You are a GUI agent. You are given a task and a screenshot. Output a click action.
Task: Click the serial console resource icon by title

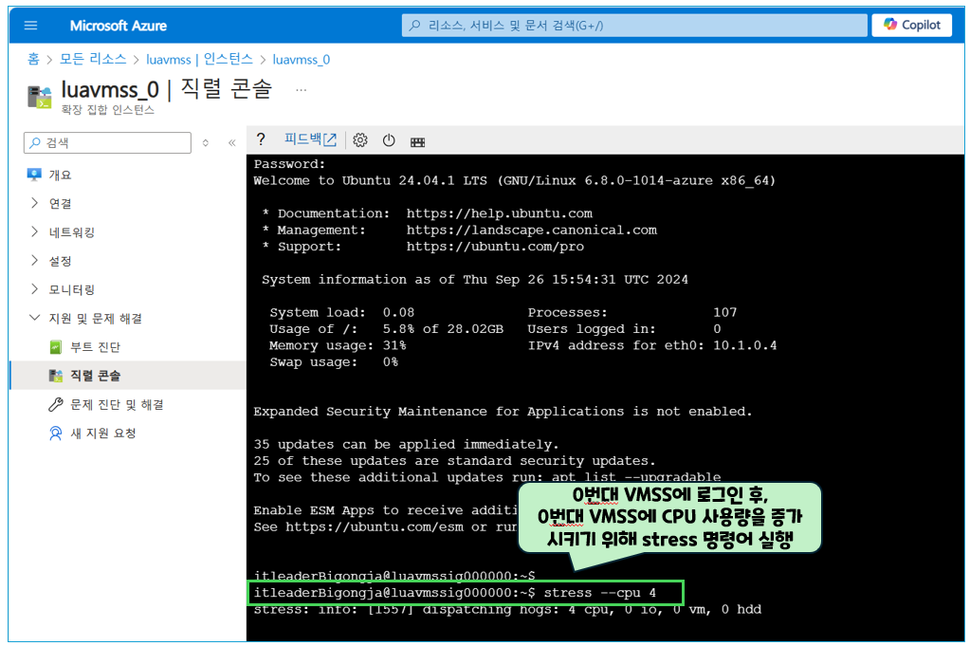point(40,97)
